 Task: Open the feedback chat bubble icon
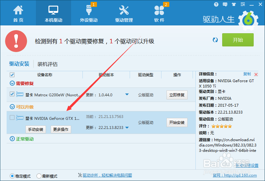point(225,4)
